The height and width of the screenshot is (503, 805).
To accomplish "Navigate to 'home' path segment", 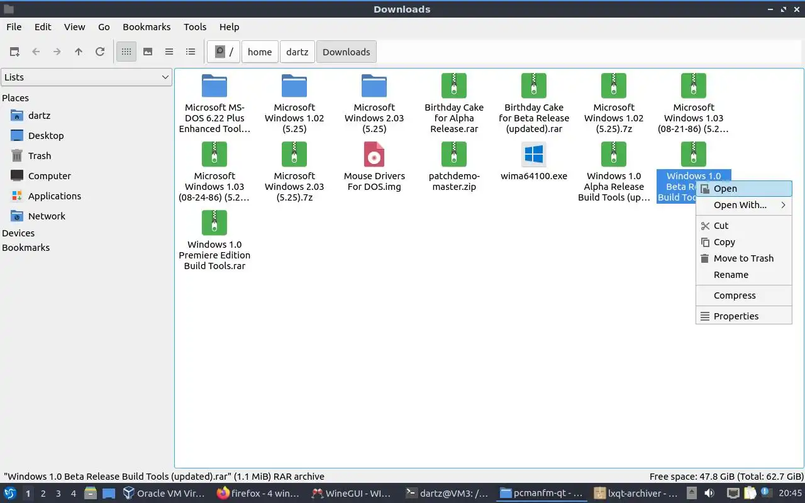I will (260, 52).
